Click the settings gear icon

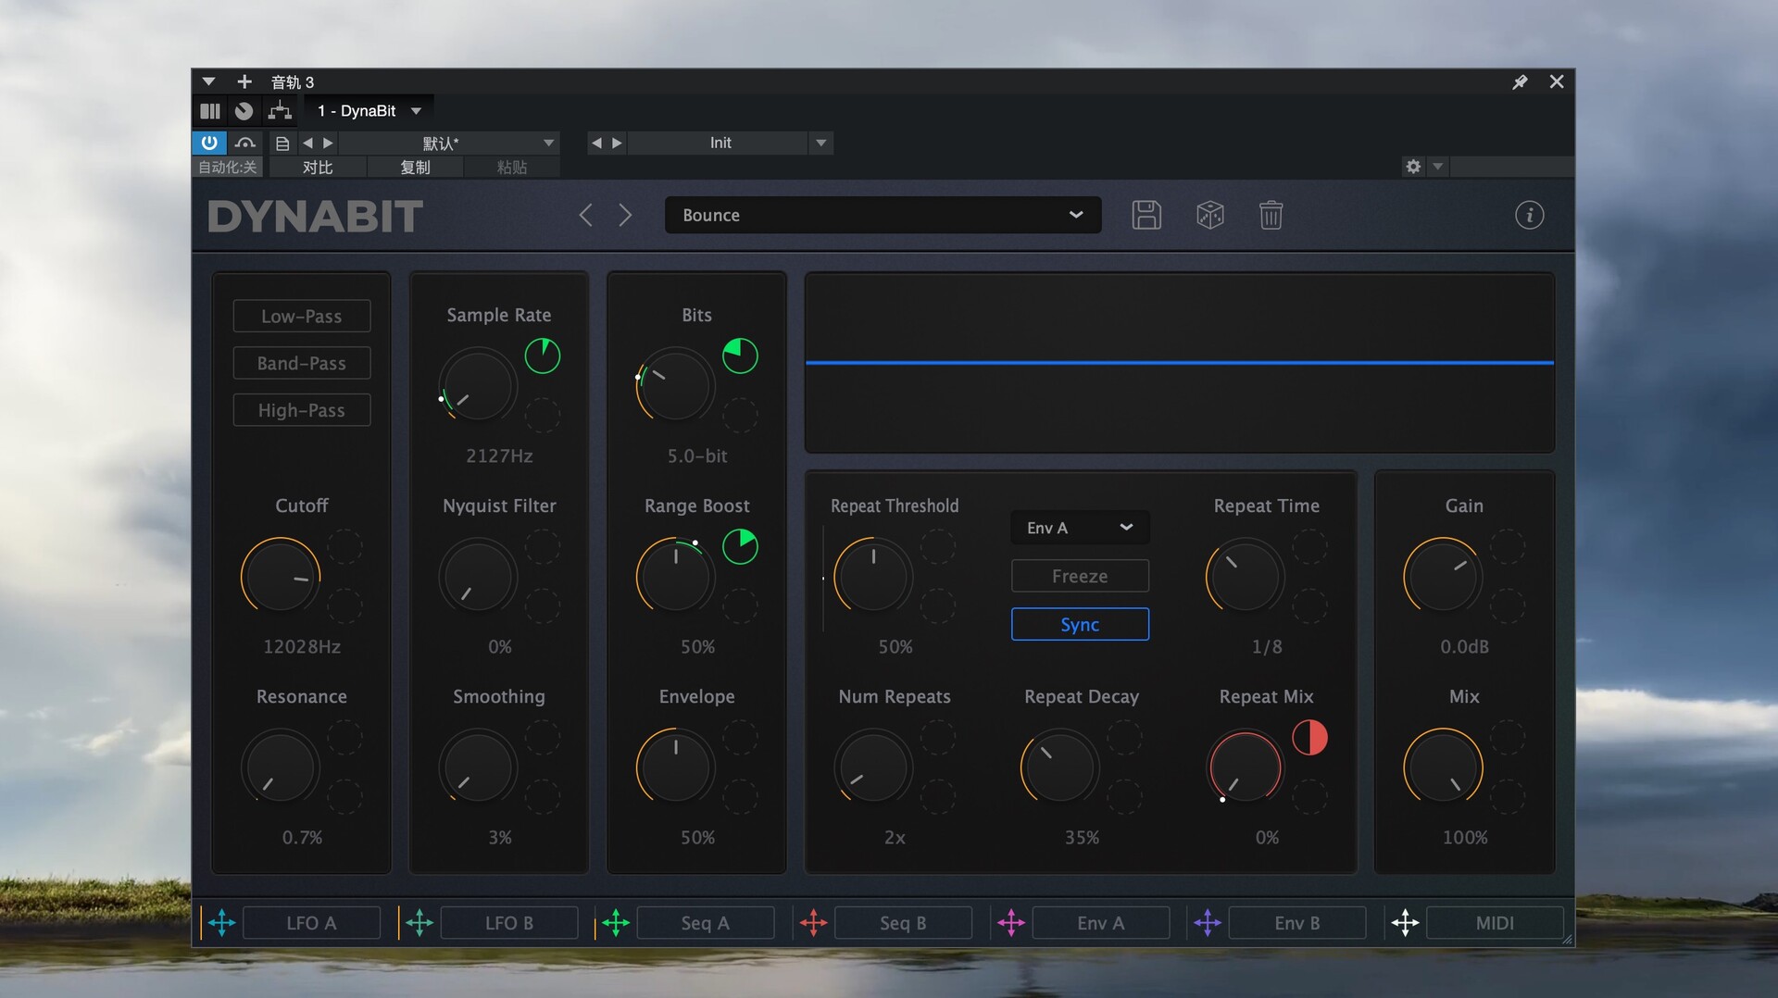tap(1413, 167)
